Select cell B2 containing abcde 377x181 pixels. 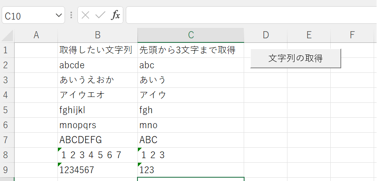click(97, 65)
